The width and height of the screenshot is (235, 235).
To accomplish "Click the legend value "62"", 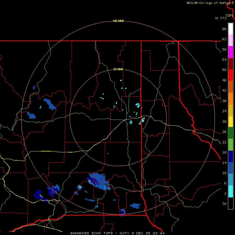I will coord(224,39).
